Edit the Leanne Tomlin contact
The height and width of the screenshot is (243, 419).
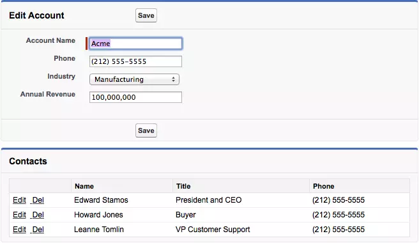(x=20, y=230)
